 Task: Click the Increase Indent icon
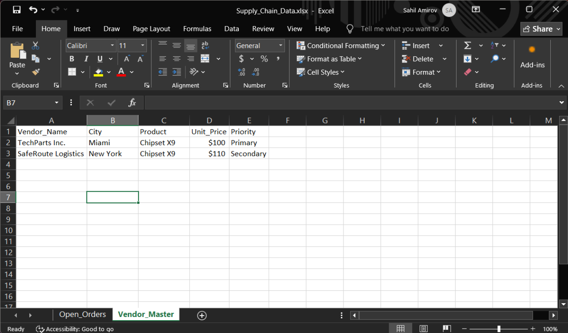point(177,72)
